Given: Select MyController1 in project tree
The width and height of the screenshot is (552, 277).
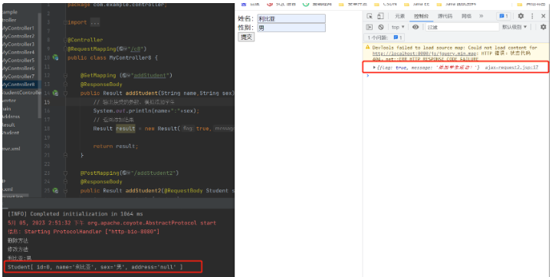Looking at the screenshot, I should [18, 28].
